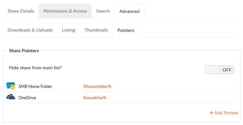Viewport: 243px width, 125px height.
Task: Click the %homefolder% pointer value
Action: pos(97,86)
